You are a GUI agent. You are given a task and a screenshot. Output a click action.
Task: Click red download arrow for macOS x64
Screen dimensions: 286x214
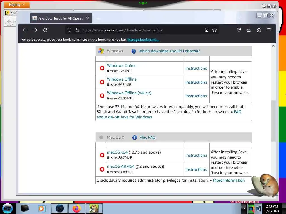[x=102, y=155]
